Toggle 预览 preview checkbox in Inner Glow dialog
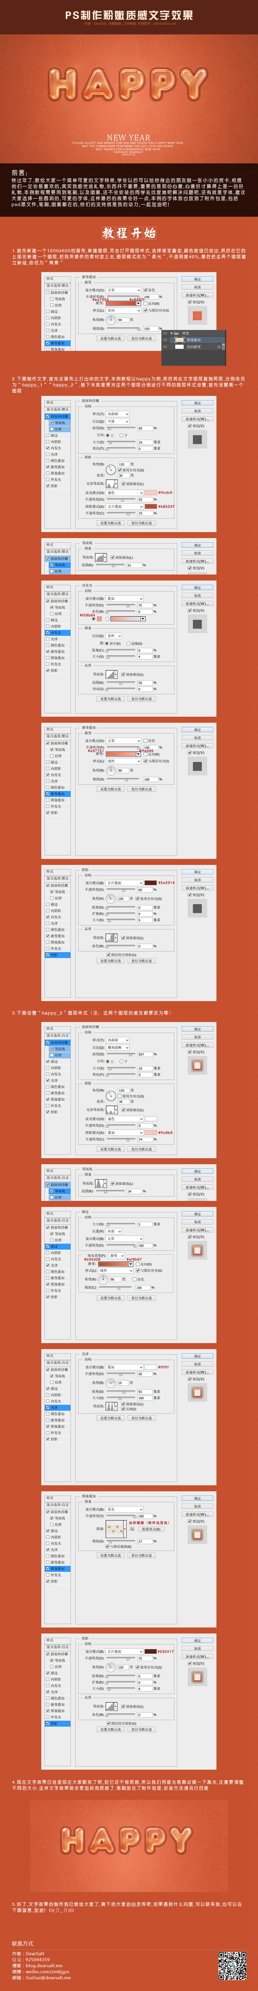This screenshot has width=258, height=1991. pos(190,611)
